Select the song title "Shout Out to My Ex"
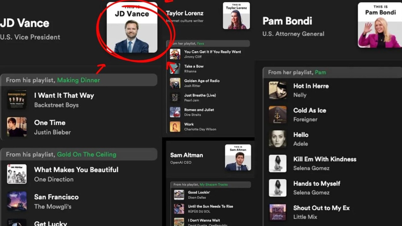The image size is (402, 226). point(321,208)
